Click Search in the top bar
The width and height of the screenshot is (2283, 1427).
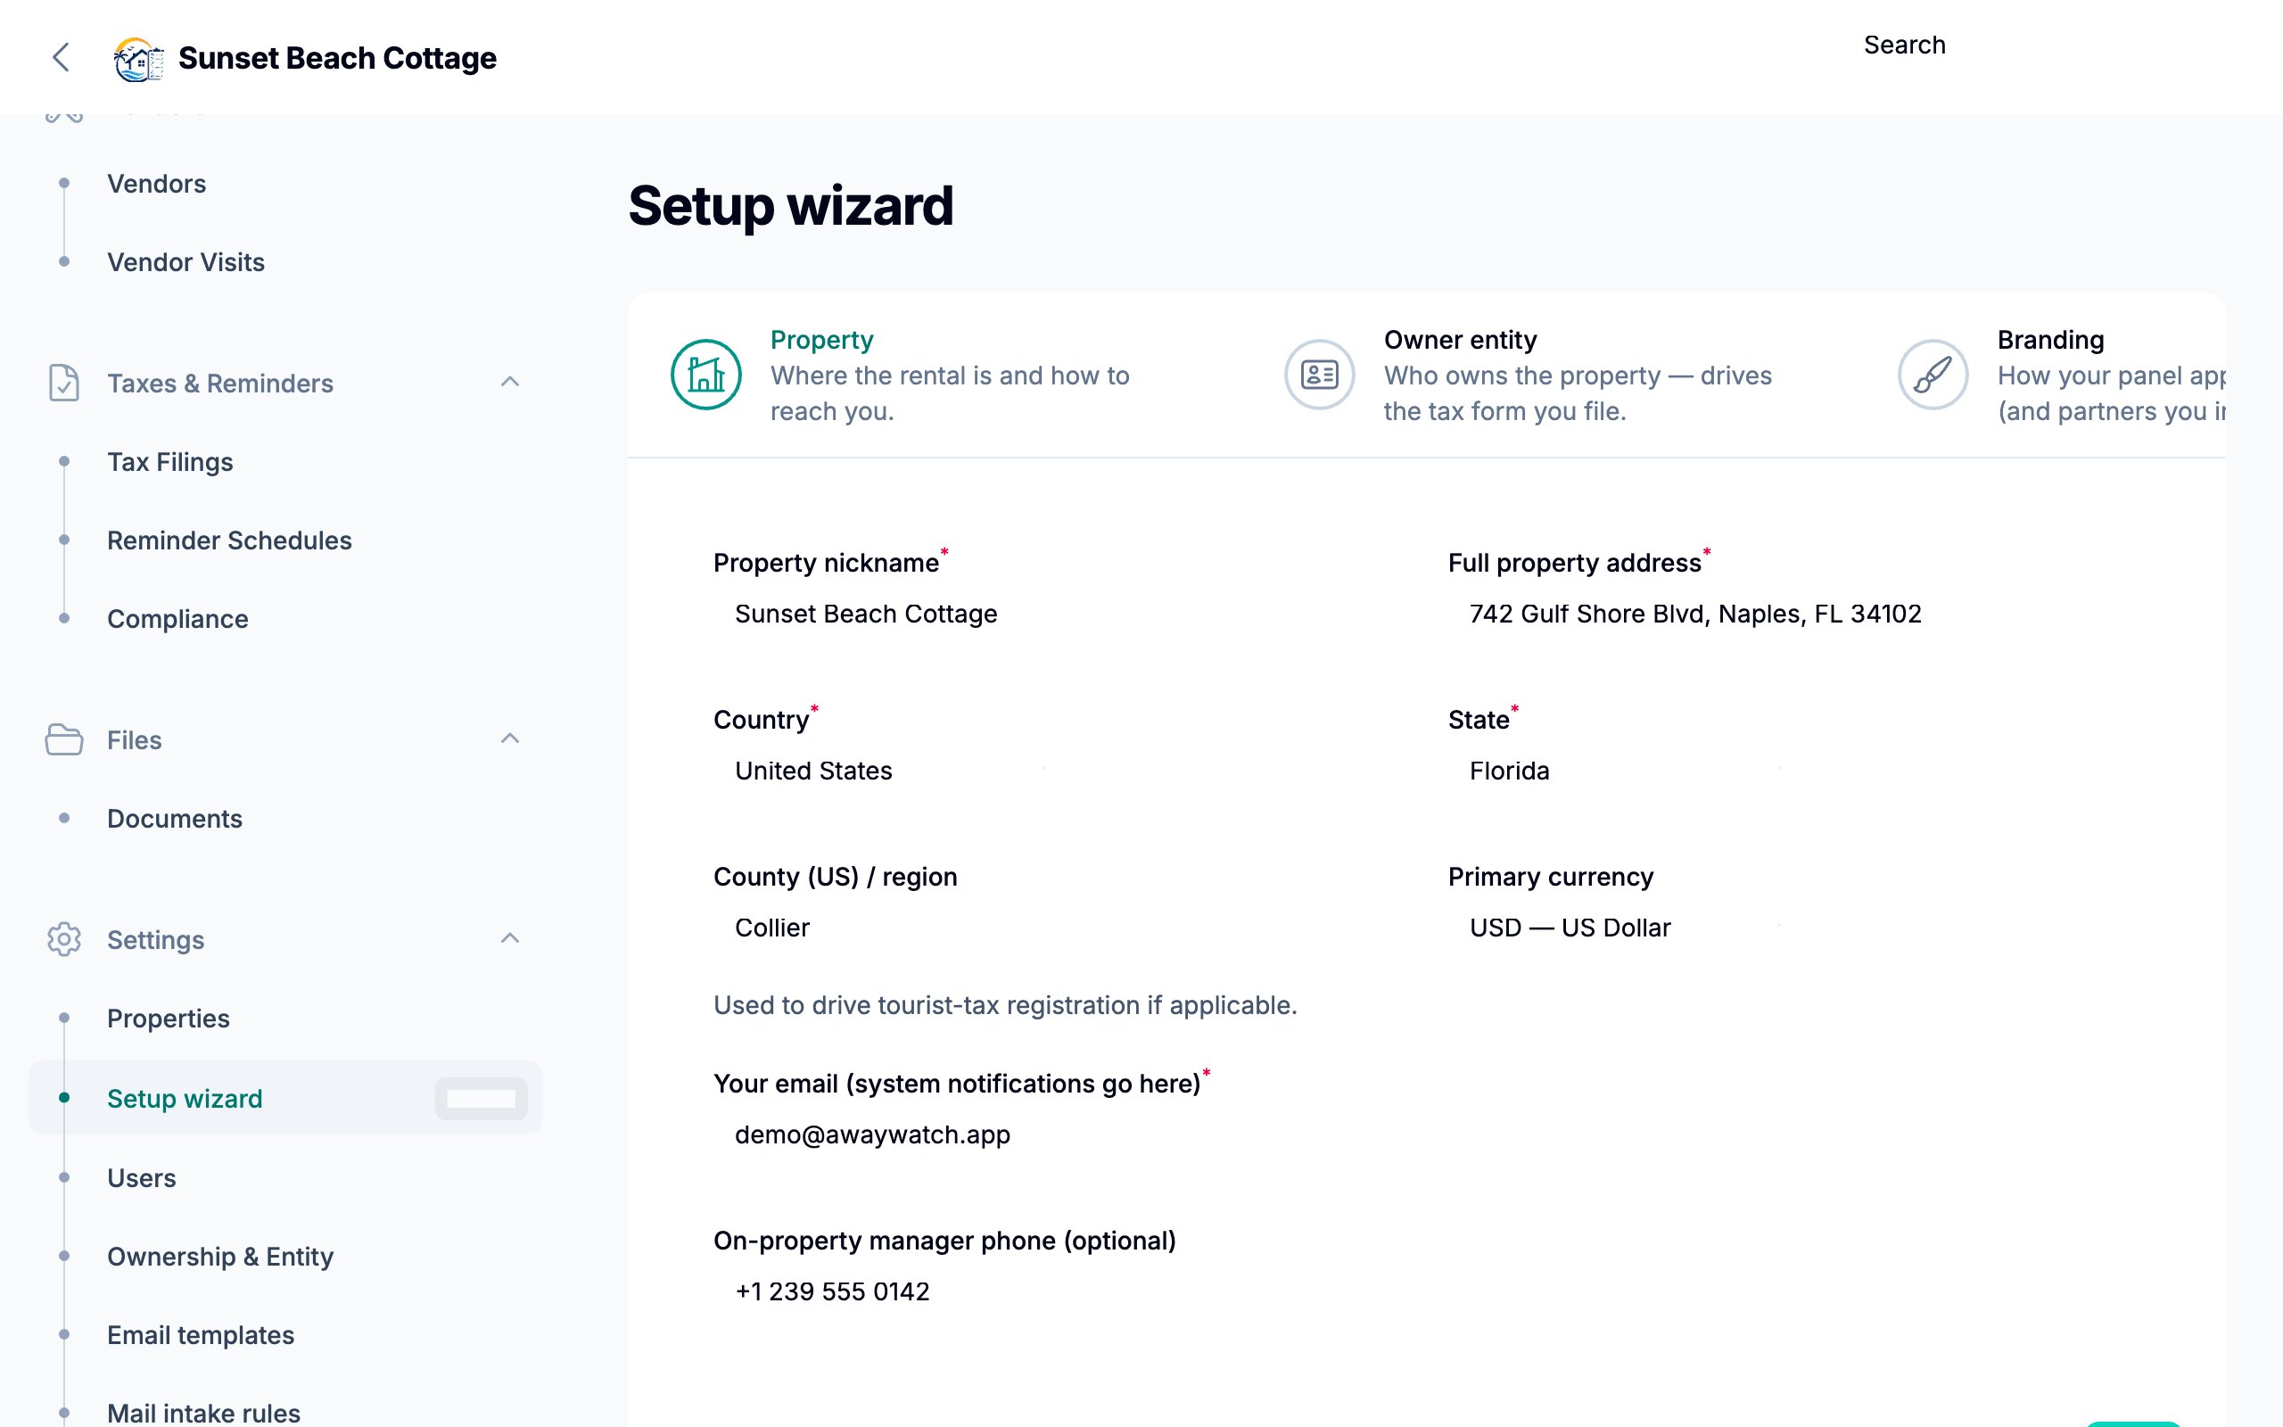[x=1904, y=45]
